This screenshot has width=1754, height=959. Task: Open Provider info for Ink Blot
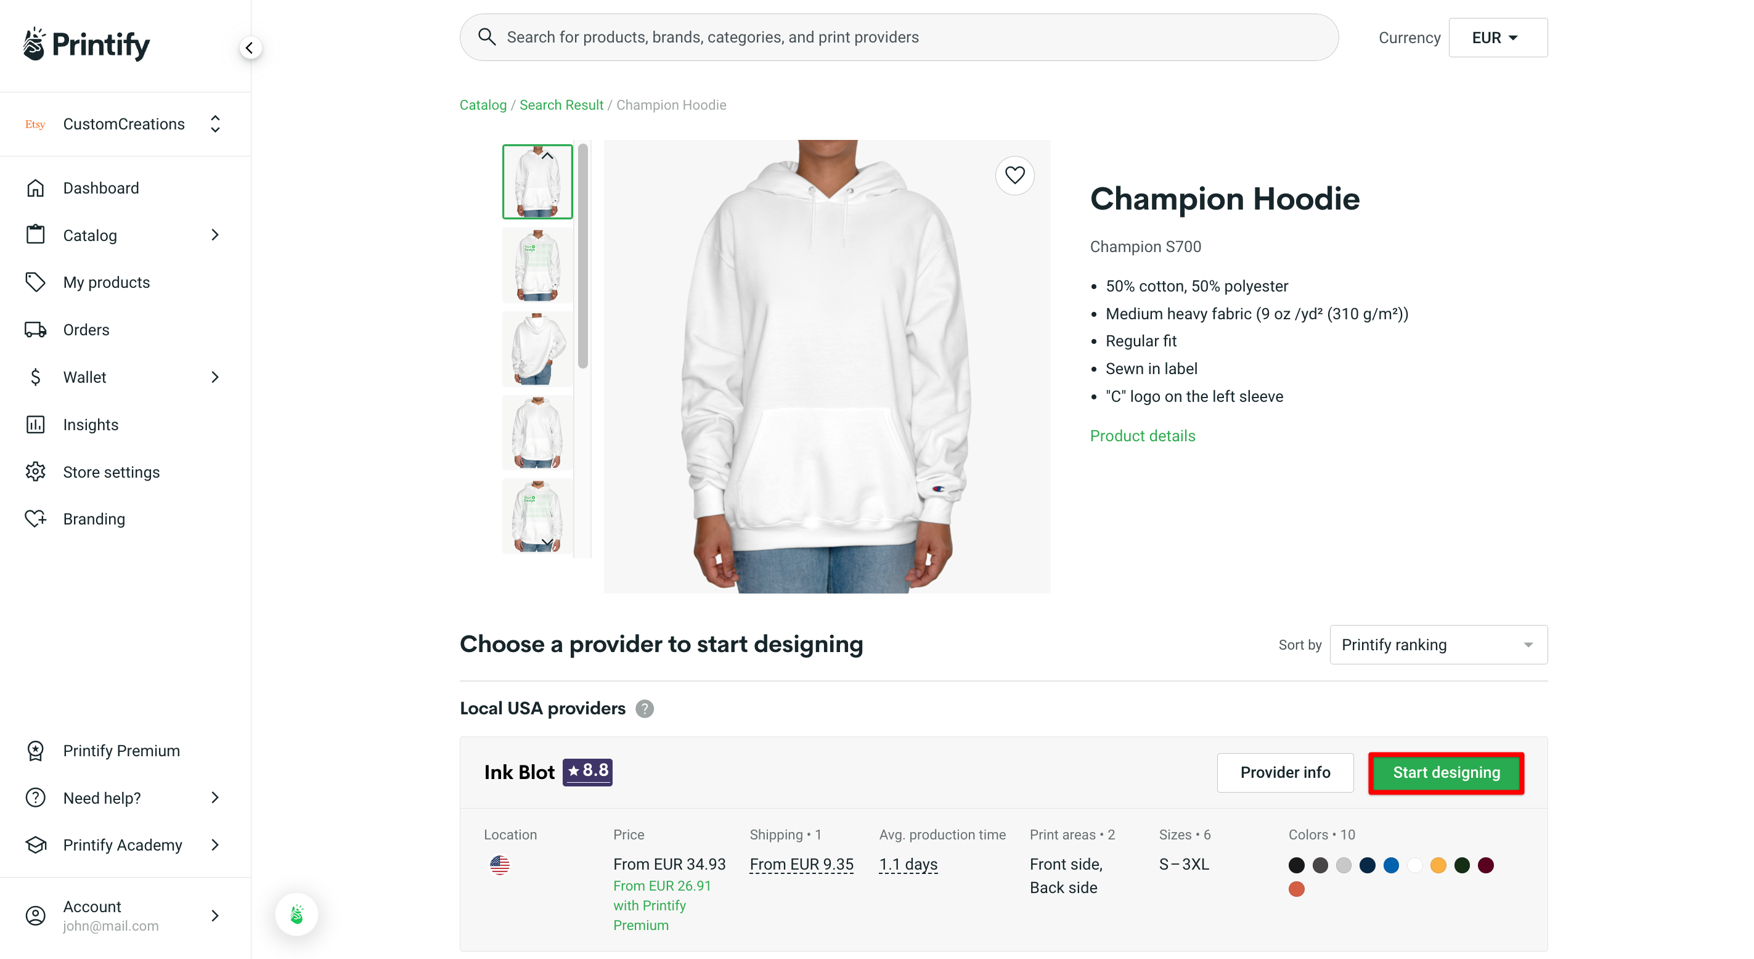(1285, 772)
